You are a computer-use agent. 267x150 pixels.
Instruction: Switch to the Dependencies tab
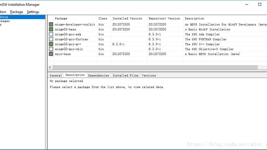pyautogui.click(x=98, y=75)
